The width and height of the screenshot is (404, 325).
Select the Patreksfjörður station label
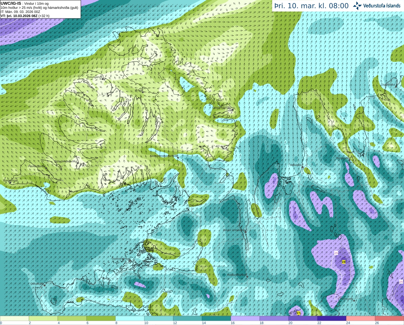(x=37, y=166)
